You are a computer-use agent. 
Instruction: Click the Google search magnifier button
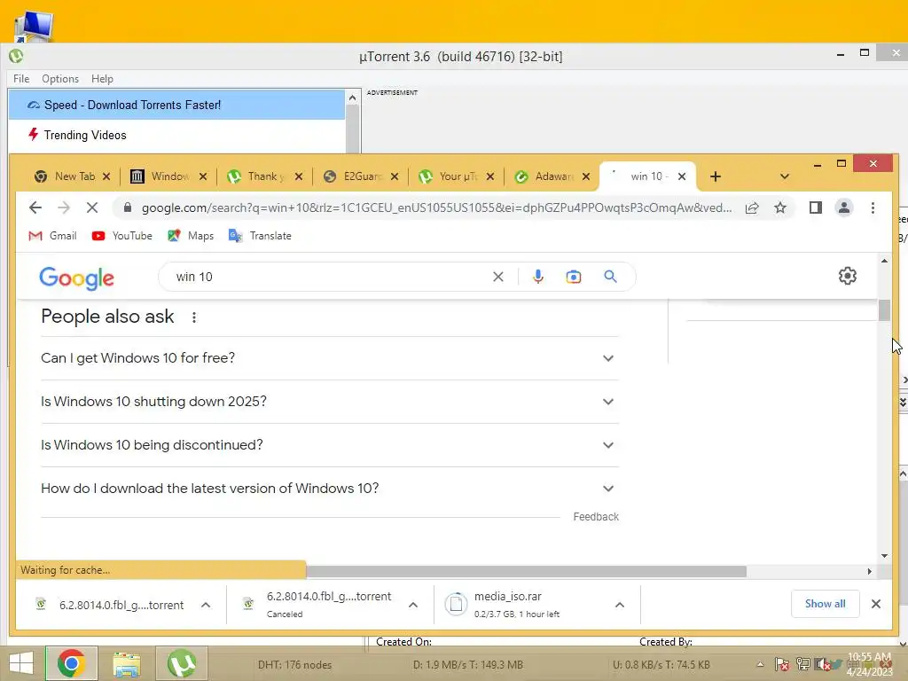click(610, 277)
